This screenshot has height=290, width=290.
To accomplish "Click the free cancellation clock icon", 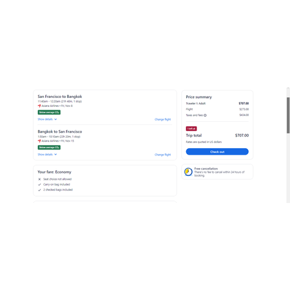I will point(188,172).
